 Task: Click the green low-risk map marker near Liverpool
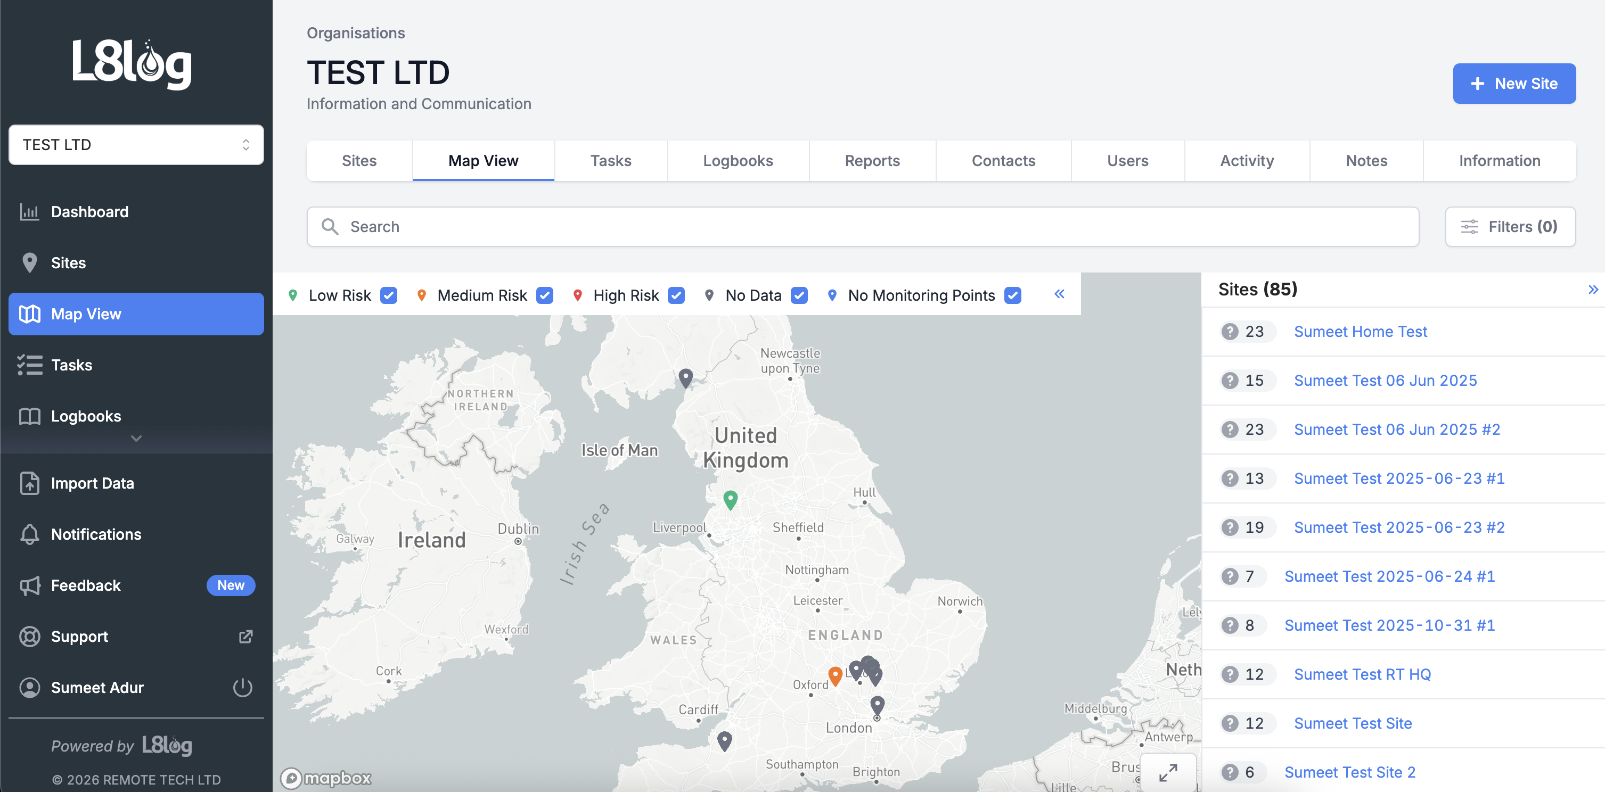click(730, 499)
